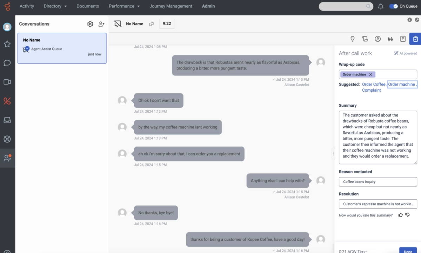The width and height of the screenshot is (421, 253).
Task: Expand the Directory dropdown menu
Action: pos(55,6)
